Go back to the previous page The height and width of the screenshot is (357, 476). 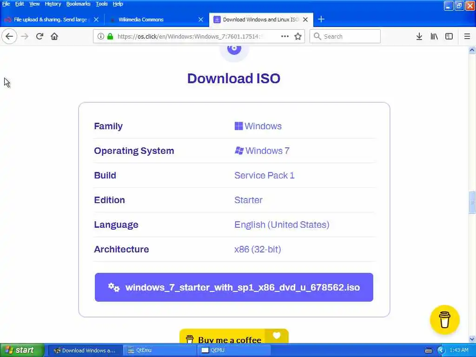[9, 36]
